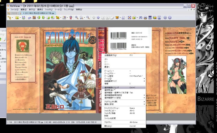This screenshot has width=217, height=133.
Task: Expand dropdown arrow next to browser tree icon
Action: pyautogui.click(x=12, y=18)
